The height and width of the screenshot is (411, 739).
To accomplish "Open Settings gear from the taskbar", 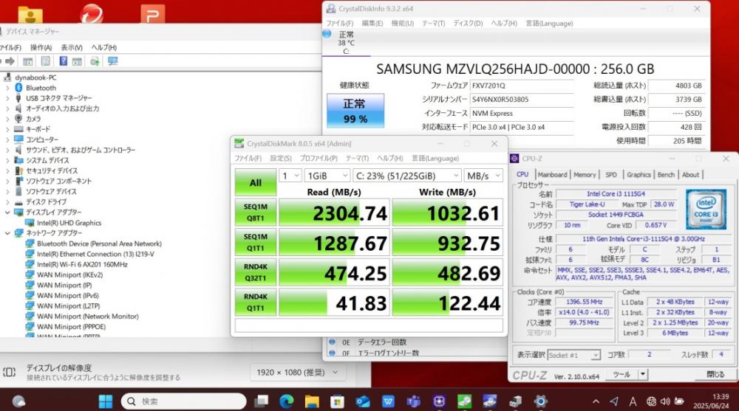I will [541, 401].
